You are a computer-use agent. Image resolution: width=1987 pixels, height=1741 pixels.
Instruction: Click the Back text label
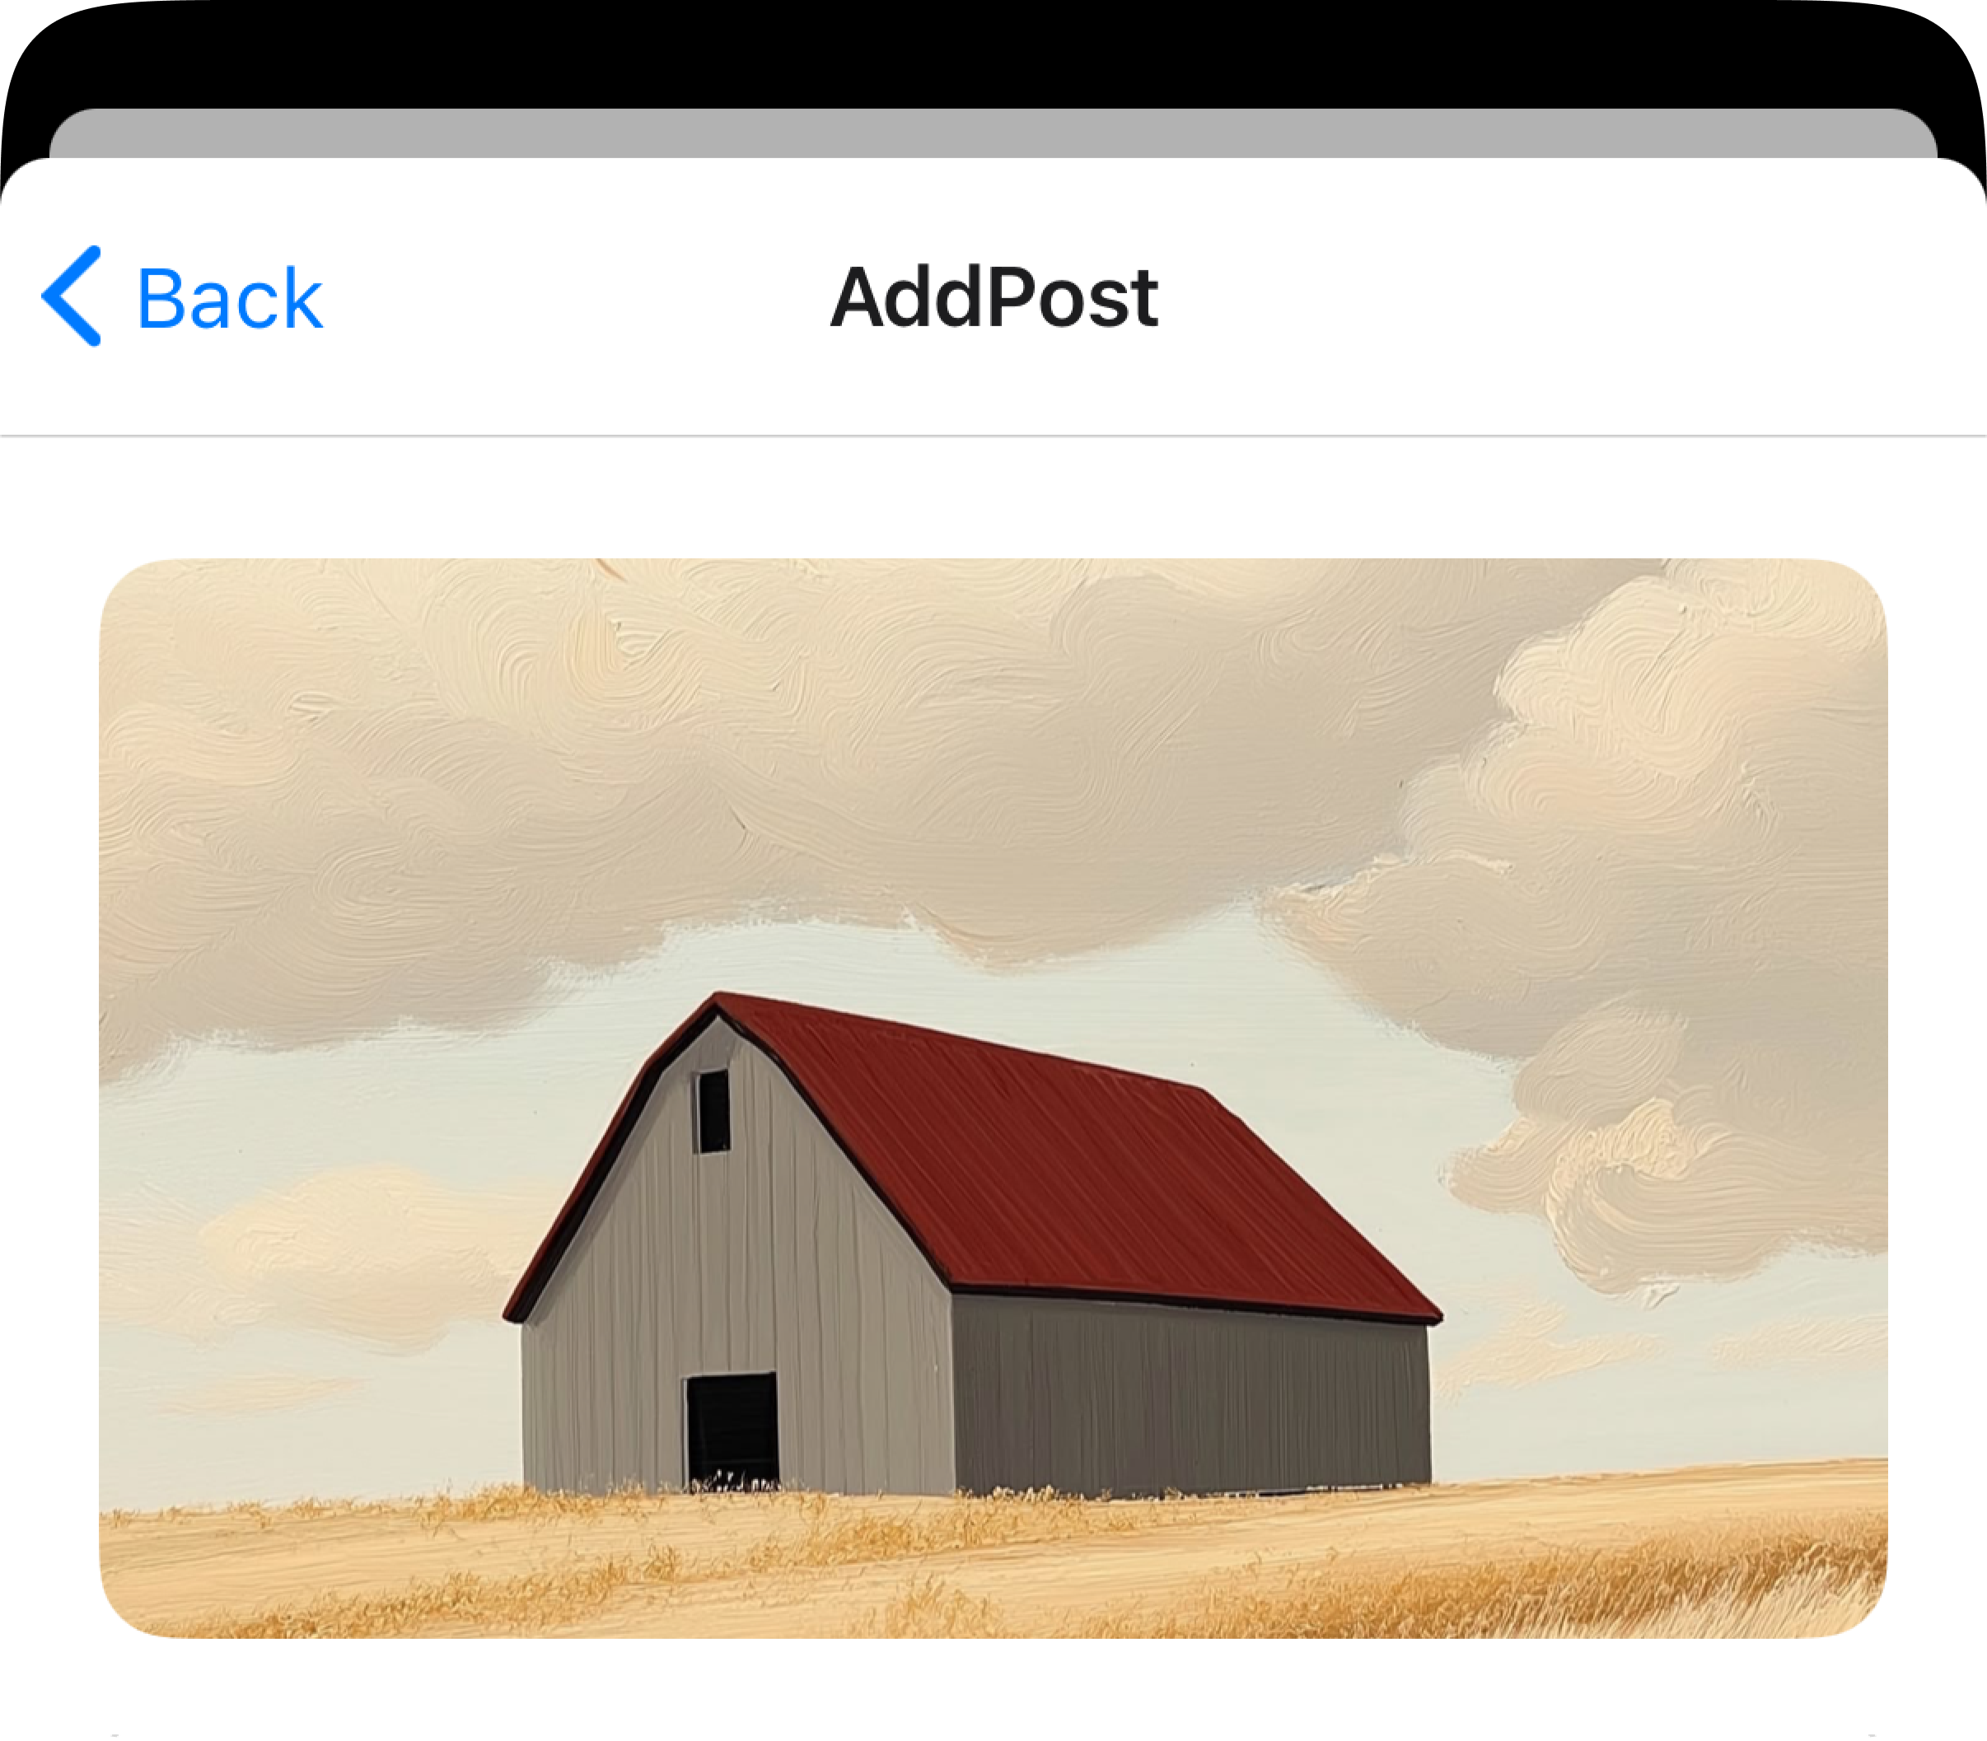coord(229,298)
